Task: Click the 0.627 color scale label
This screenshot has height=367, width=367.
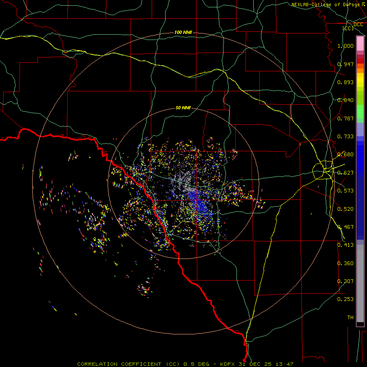Action: click(x=345, y=173)
